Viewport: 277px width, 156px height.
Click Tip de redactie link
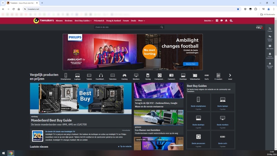click(x=125, y=146)
